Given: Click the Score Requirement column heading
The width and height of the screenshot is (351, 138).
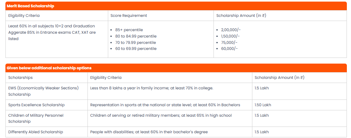Looking at the screenshot, I should point(129,15).
